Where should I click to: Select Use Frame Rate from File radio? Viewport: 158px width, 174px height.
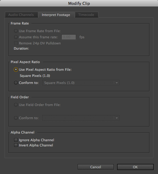(x=16, y=31)
